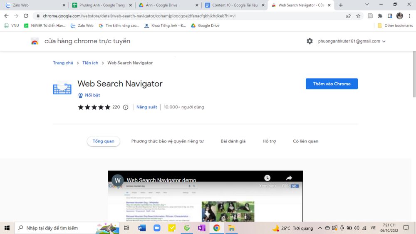
Task: Click the Watch later clock on the video
Action: pyautogui.click(x=267, y=178)
